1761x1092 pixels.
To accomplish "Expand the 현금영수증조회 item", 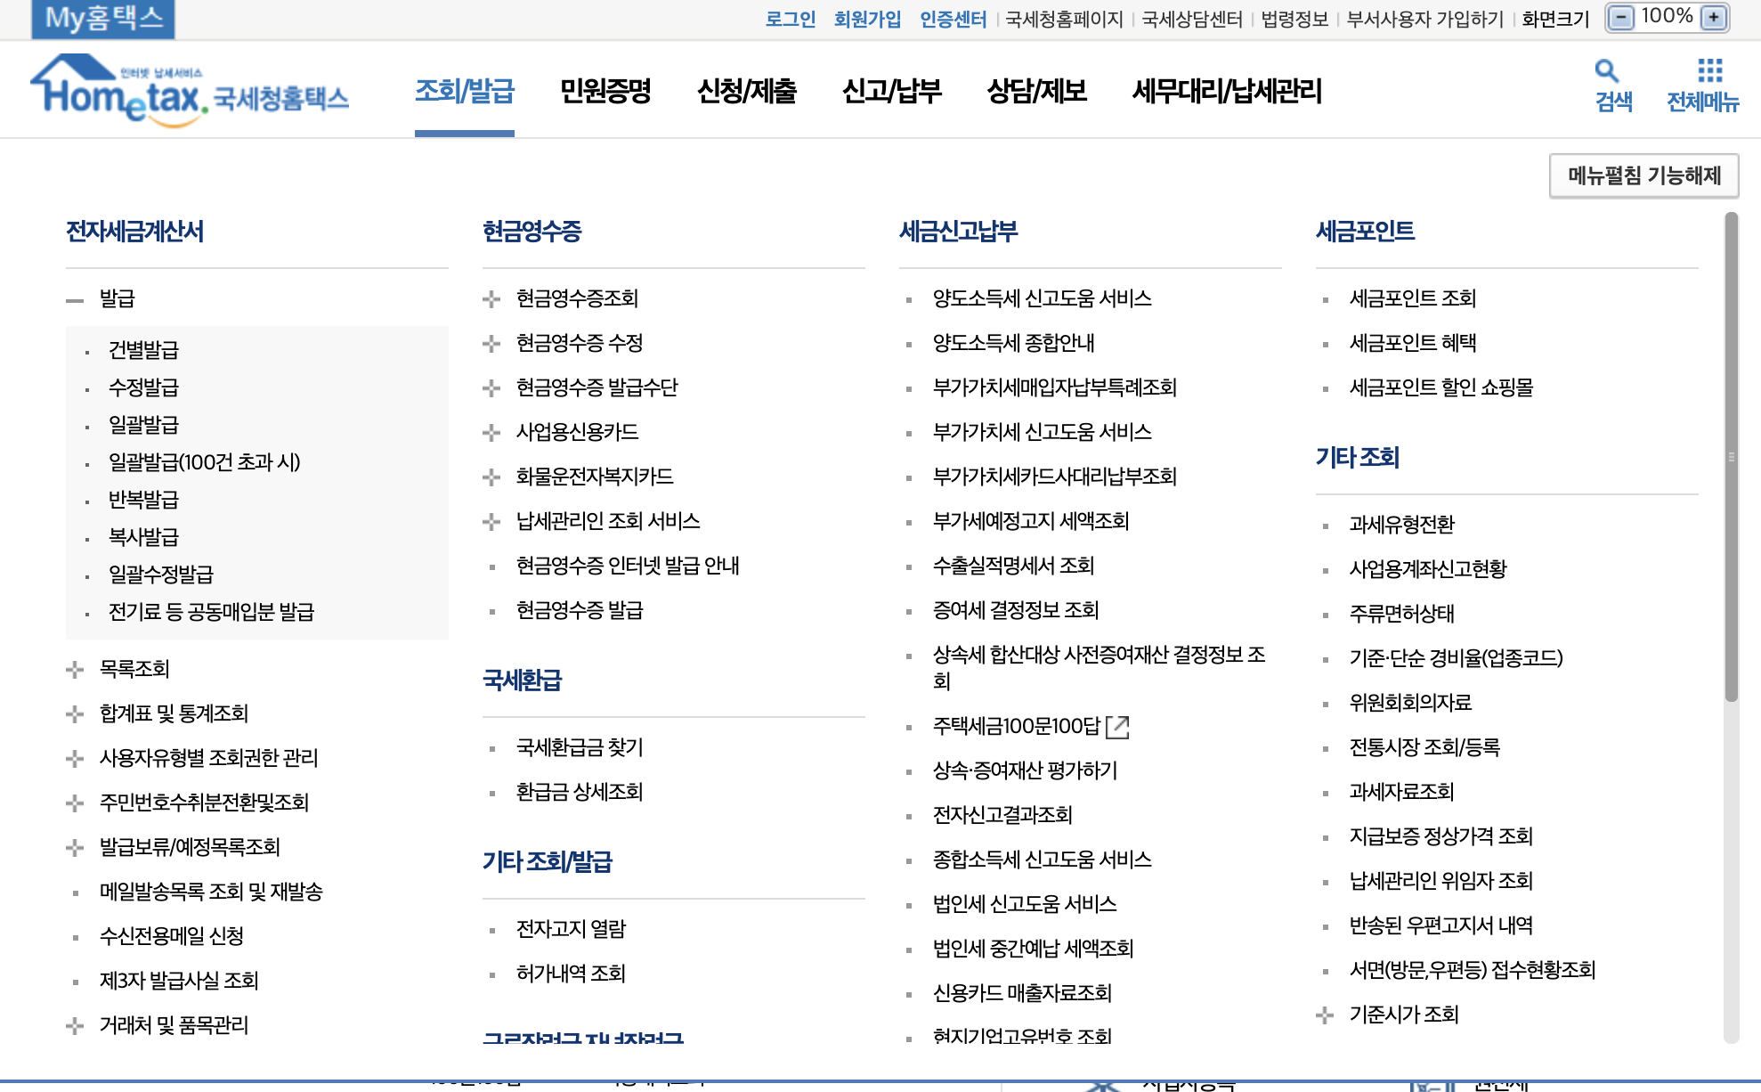I will click(491, 299).
